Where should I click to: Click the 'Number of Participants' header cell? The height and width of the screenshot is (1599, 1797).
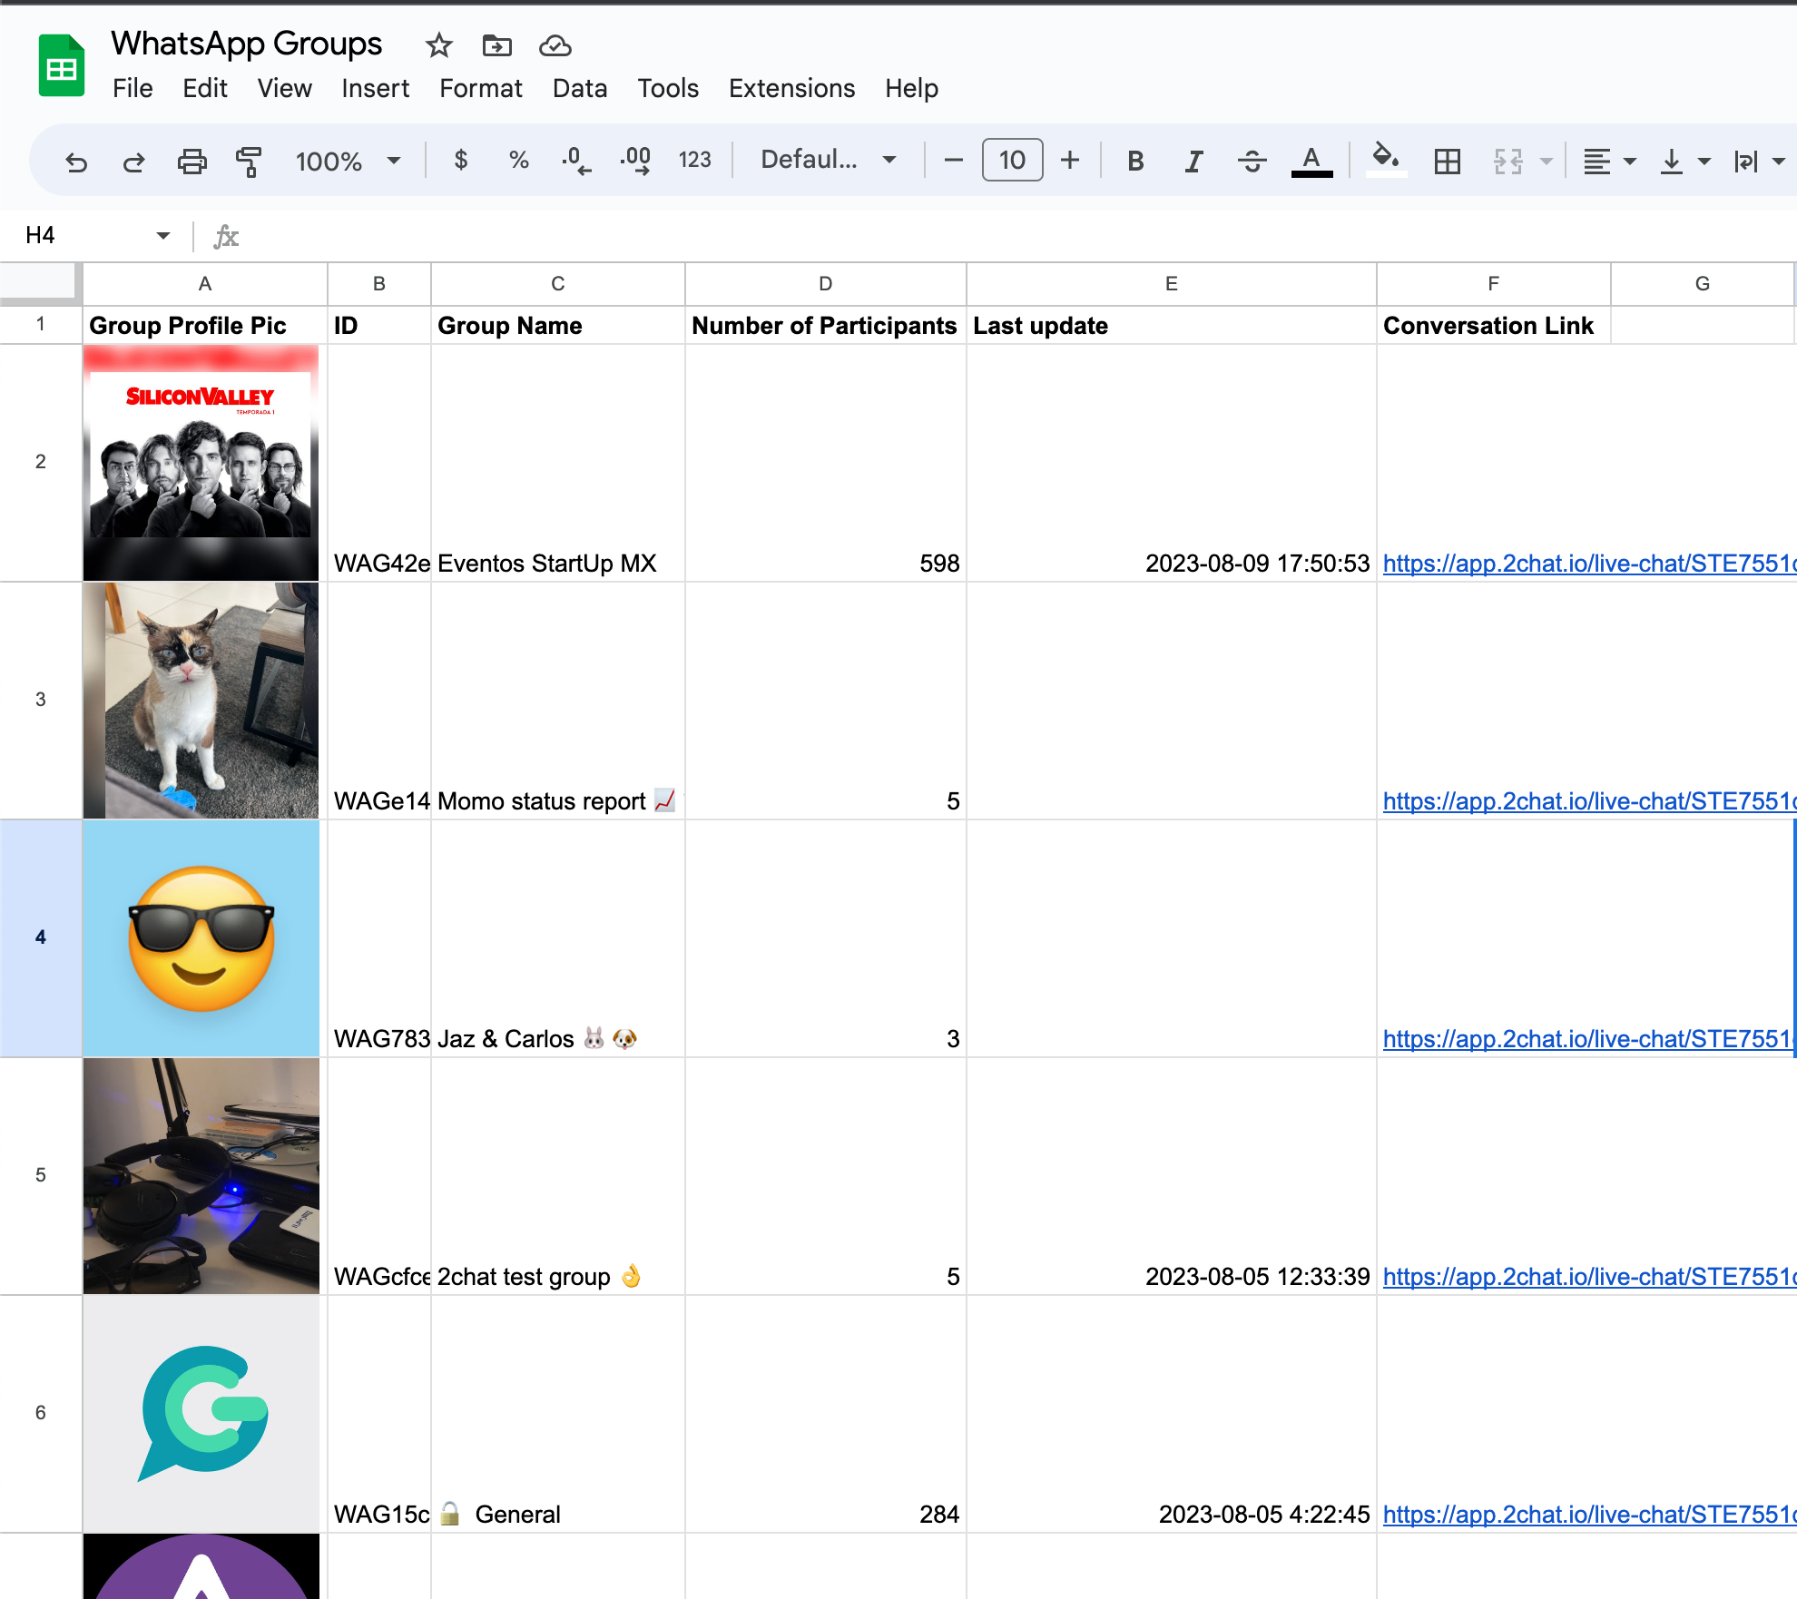pos(825,326)
